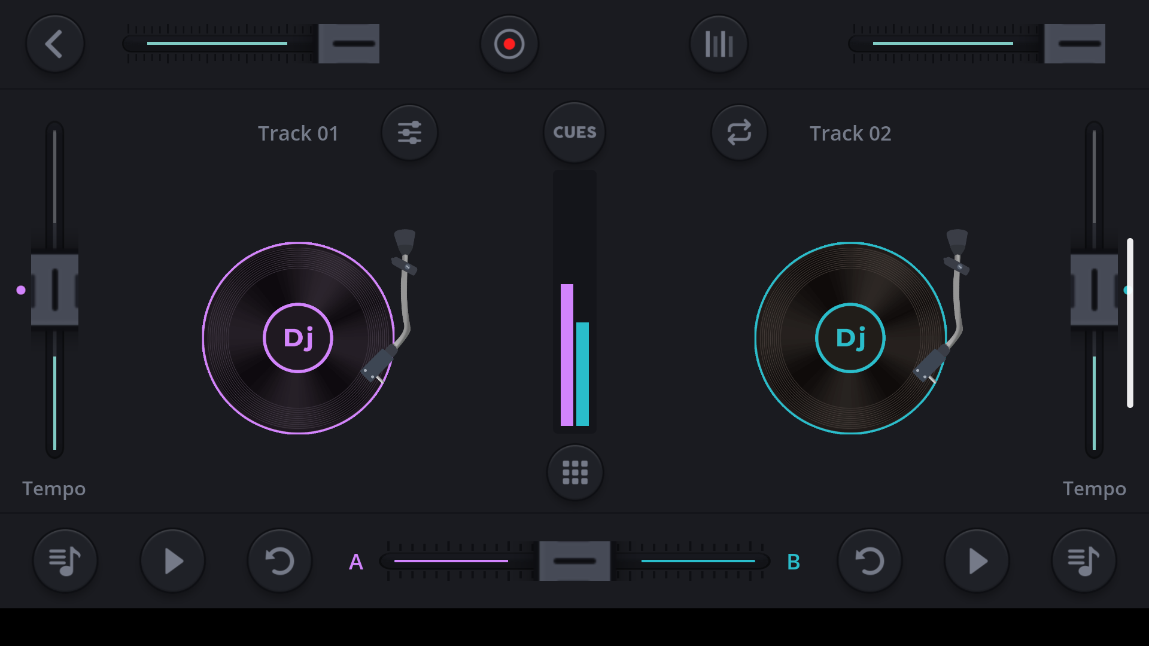The height and width of the screenshot is (646, 1149).
Task: Play Track 01 on the left deck
Action: pyautogui.click(x=172, y=560)
